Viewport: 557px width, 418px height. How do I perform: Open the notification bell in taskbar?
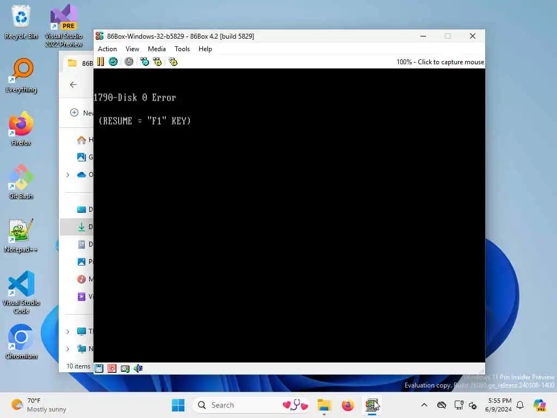click(x=520, y=405)
